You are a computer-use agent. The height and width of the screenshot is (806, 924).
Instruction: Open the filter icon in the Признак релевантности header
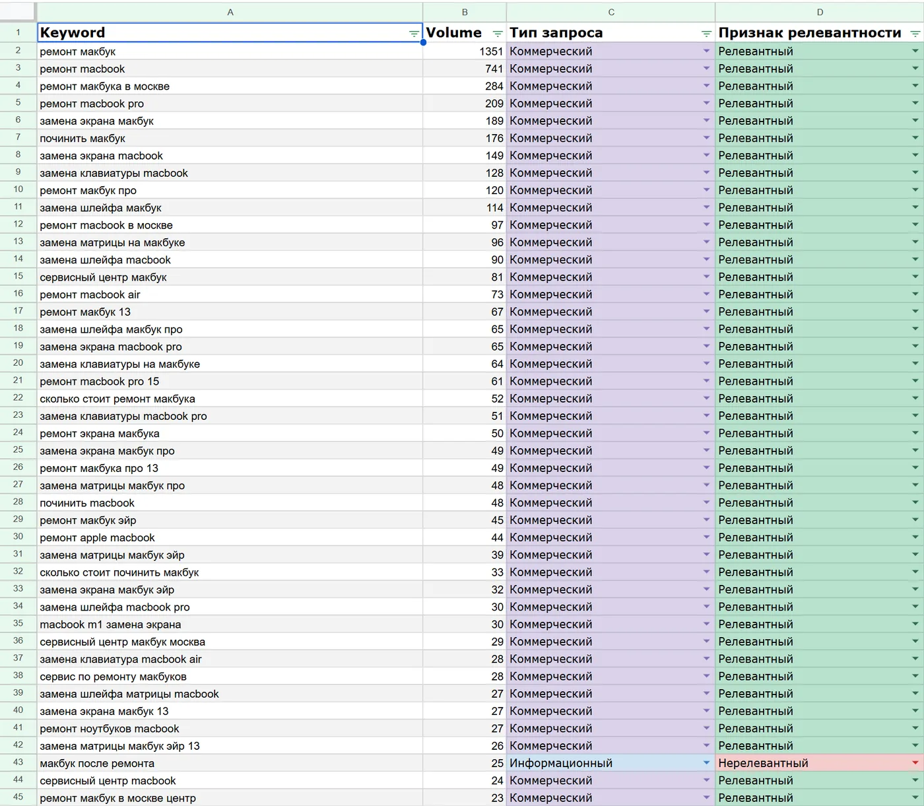click(x=915, y=34)
